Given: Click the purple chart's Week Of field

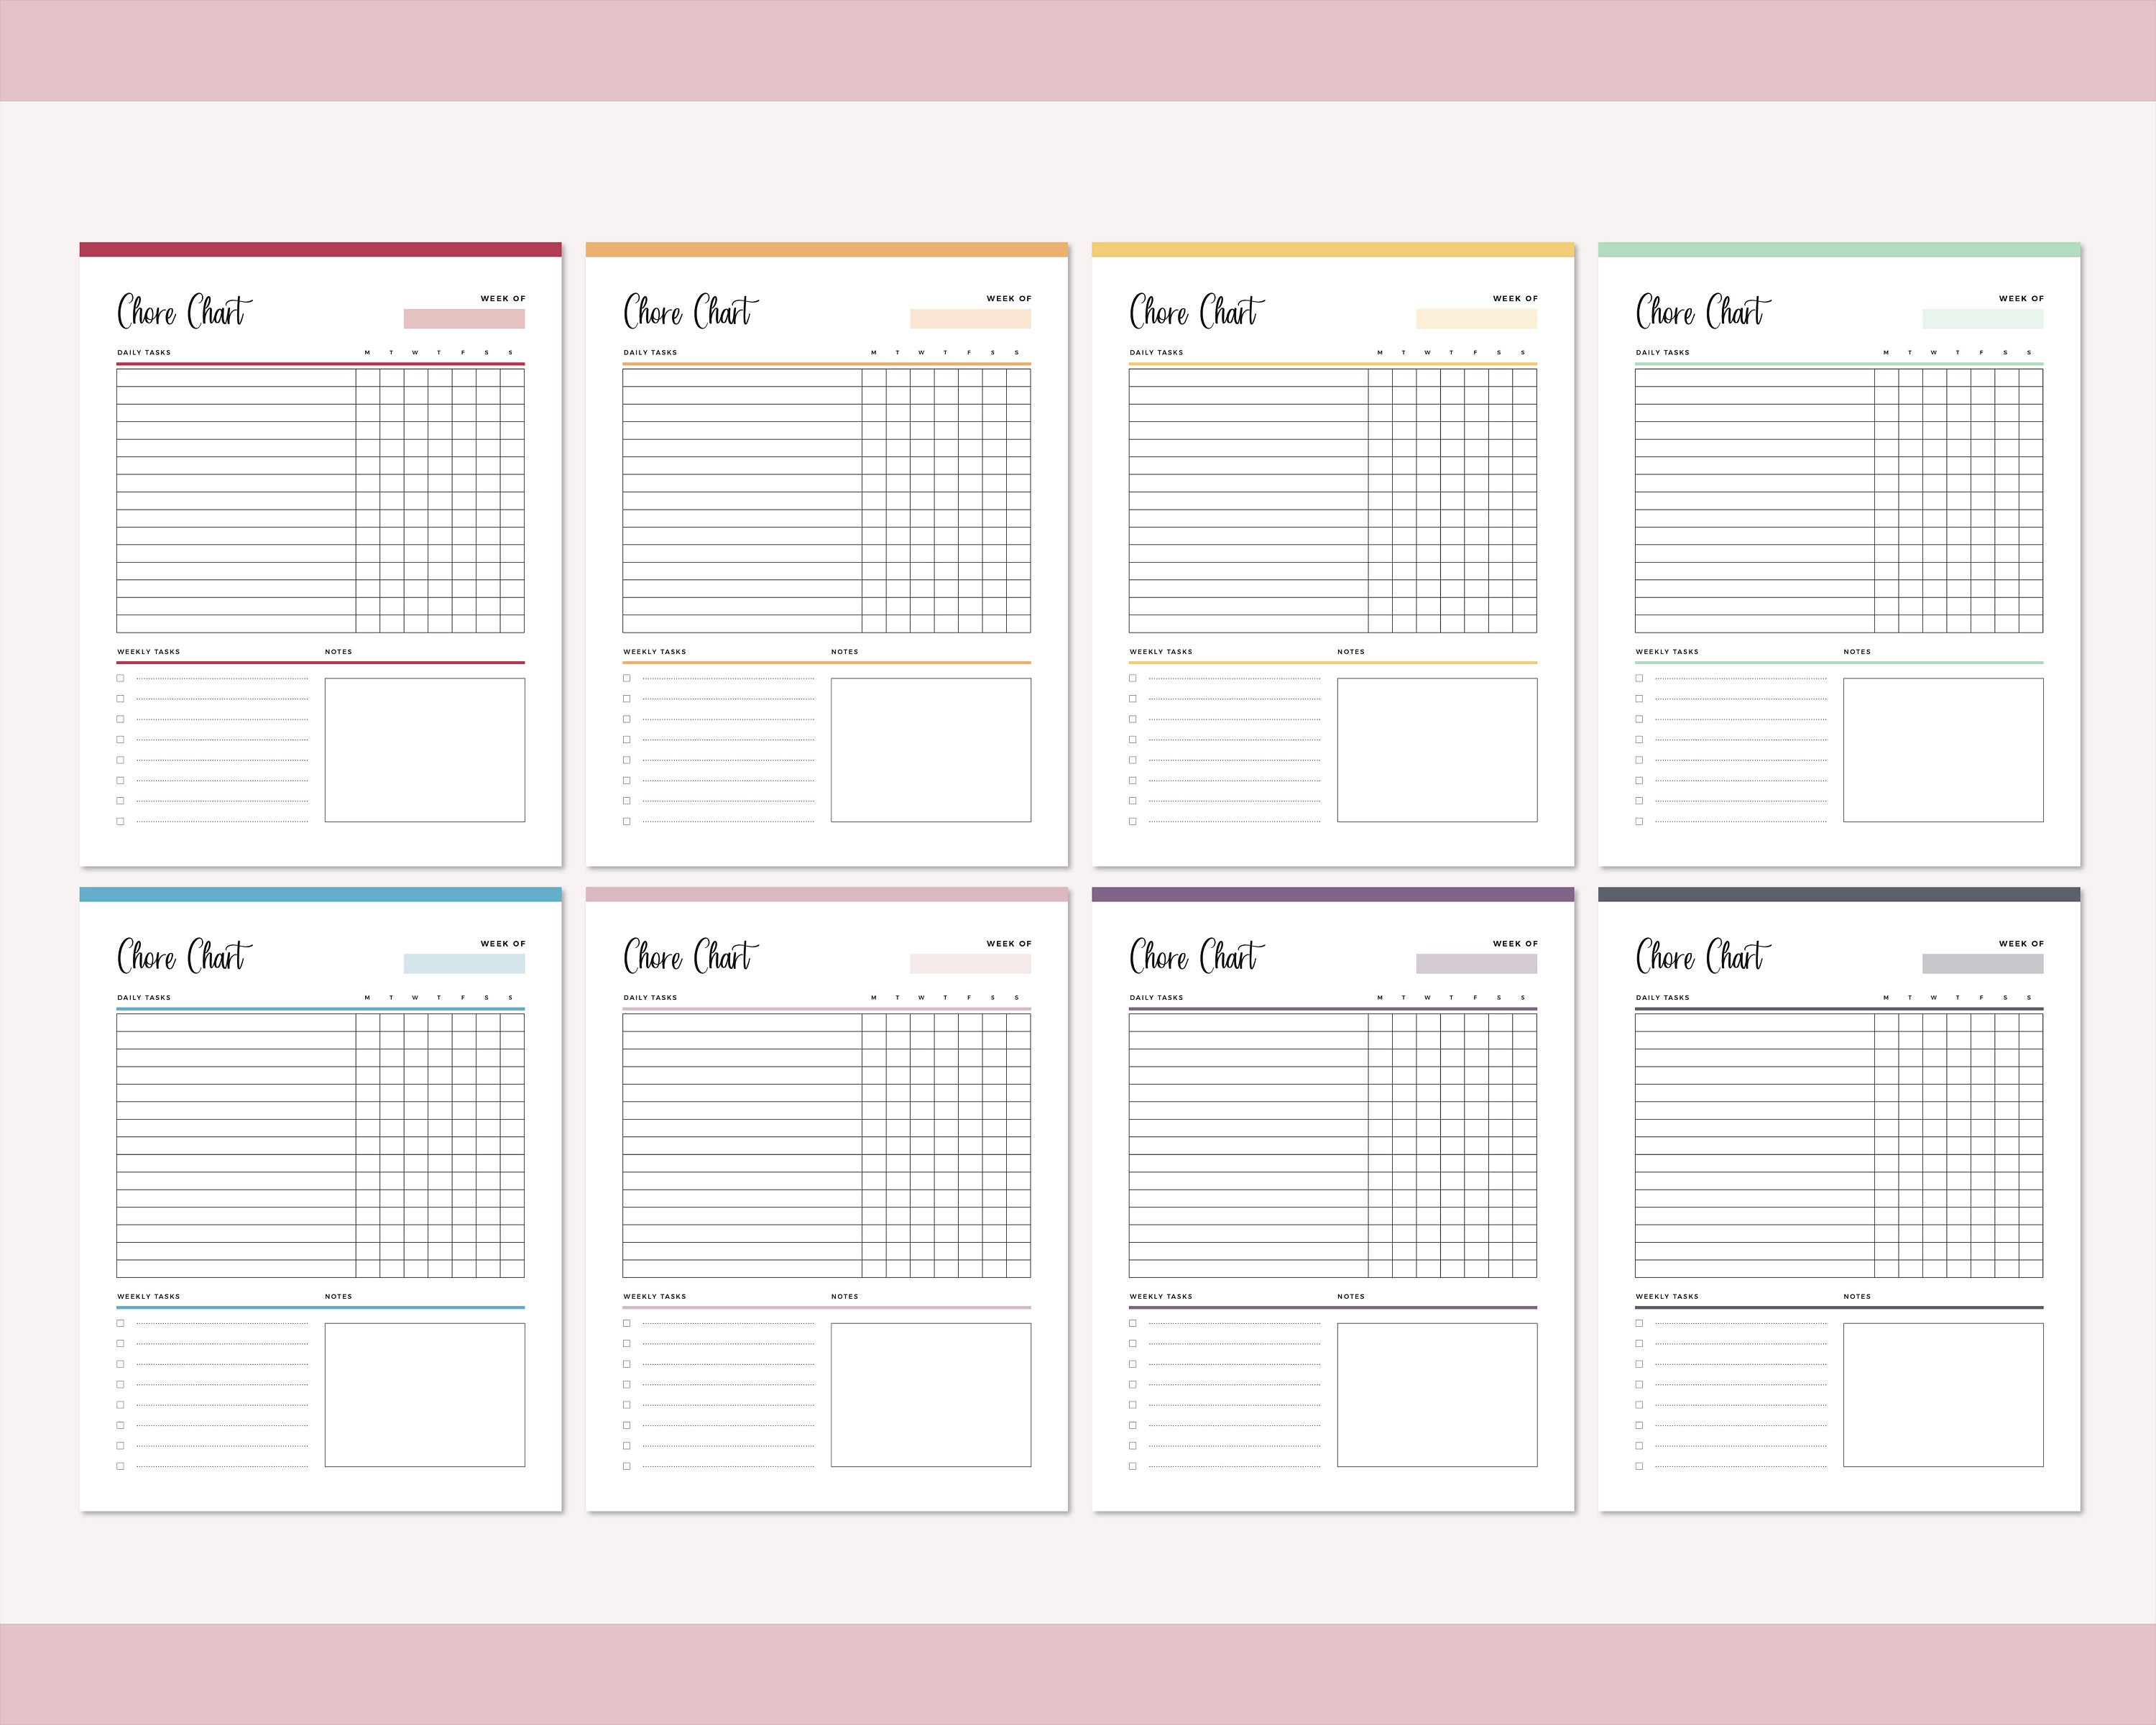Looking at the screenshot, I should coord(1476,964).
